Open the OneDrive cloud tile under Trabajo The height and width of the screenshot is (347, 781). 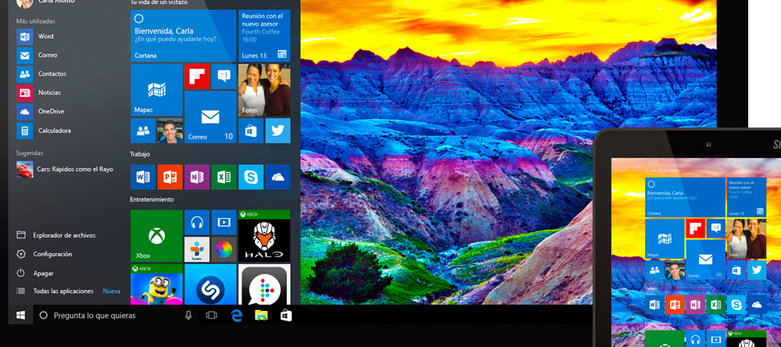click(x=278, y=177)
